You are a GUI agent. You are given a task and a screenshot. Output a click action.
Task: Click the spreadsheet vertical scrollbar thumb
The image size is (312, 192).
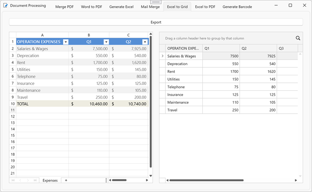click(x=151, y=102)
